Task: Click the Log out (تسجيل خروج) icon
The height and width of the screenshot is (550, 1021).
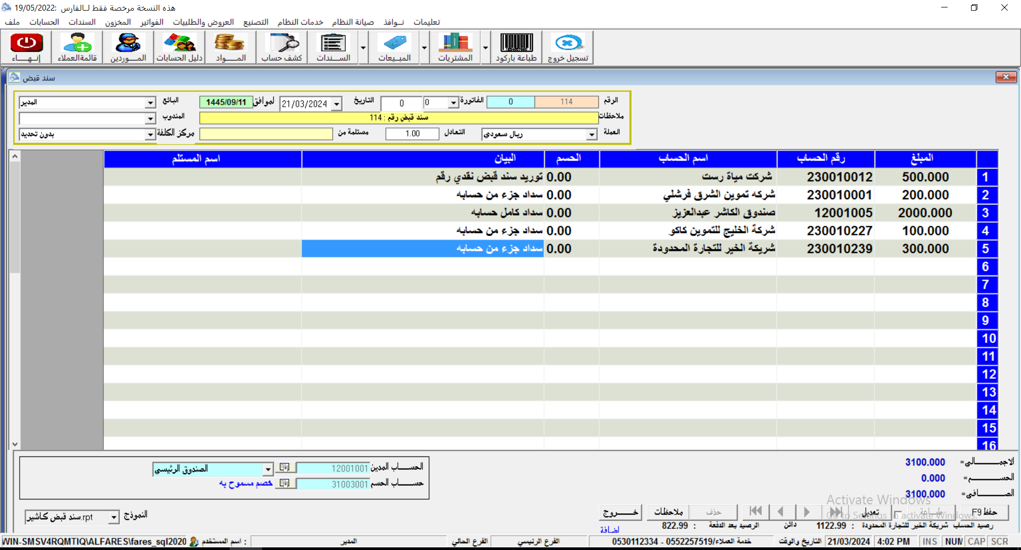Action: (x=568, y=47)
